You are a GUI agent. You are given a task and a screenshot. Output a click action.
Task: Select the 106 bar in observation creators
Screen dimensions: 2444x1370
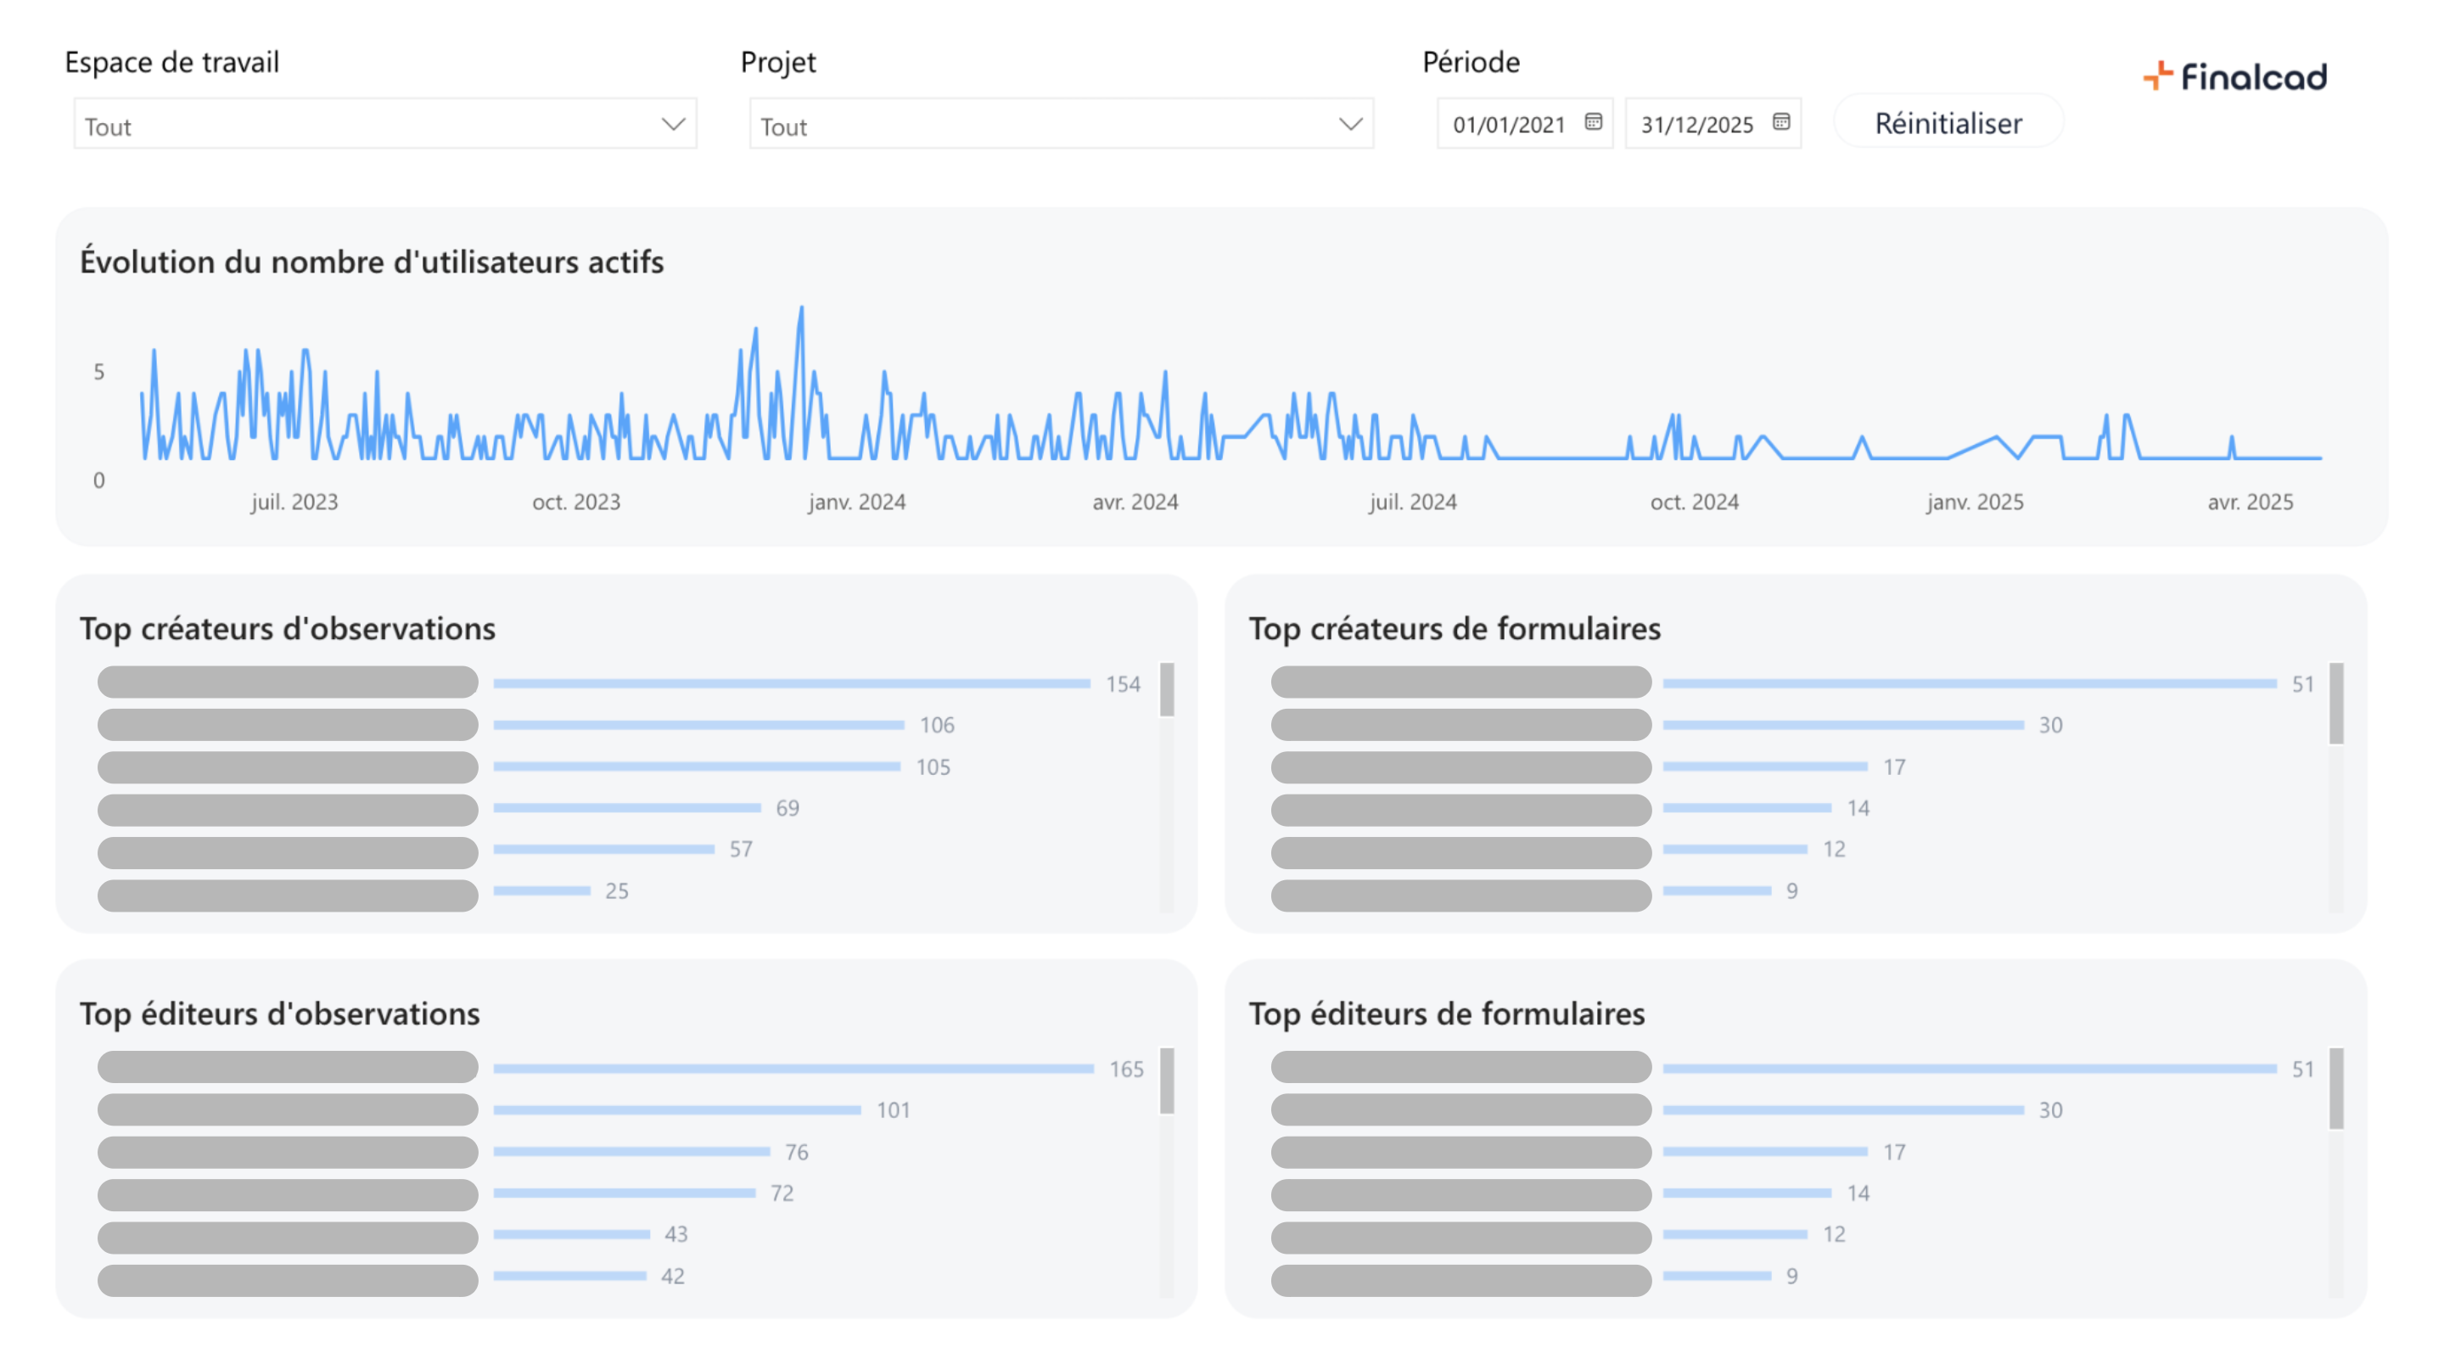698,725
